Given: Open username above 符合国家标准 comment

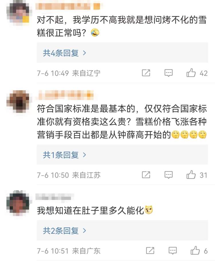Looking at the screenshot, I should point(65,95).
